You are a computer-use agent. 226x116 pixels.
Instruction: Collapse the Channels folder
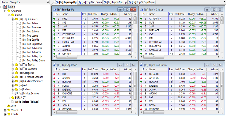click(x=5, y=11)
